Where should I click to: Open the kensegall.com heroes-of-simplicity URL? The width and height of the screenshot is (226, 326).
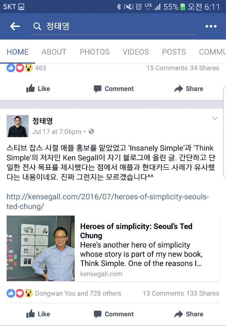[107, 201]
